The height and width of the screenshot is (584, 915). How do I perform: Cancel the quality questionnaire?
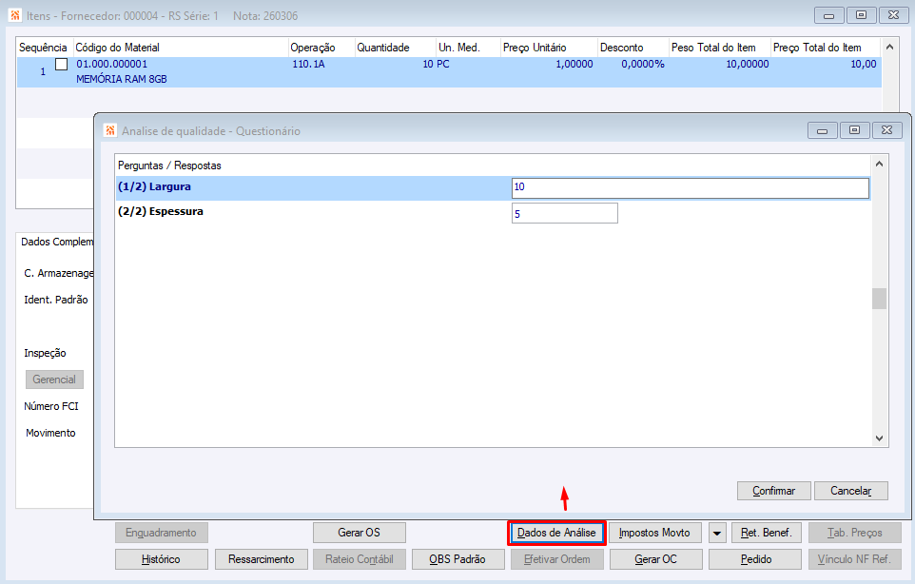point(851,491)
